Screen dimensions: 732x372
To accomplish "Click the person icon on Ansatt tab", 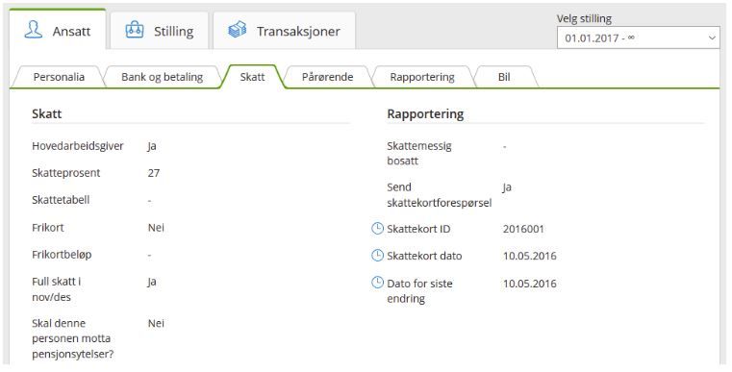I will click(33, 30).
